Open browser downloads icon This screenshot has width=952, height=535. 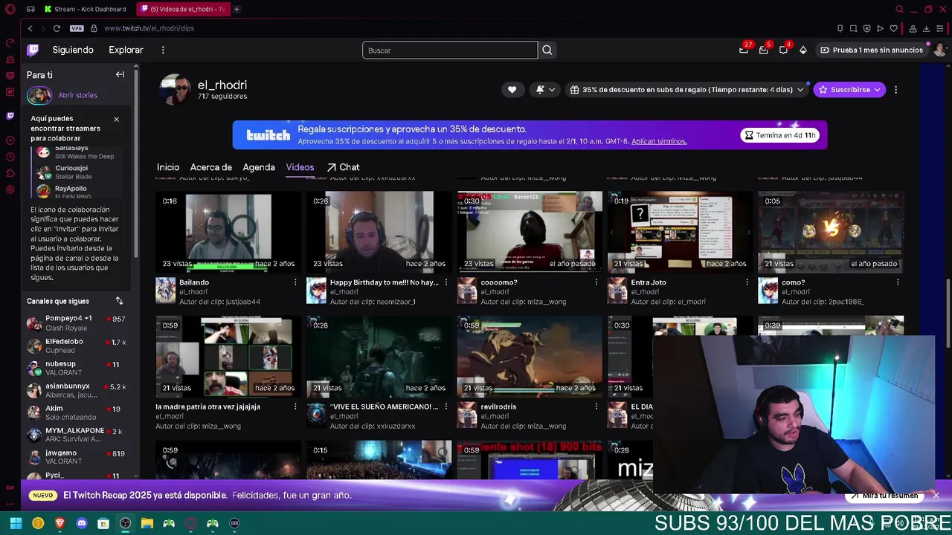(x=926, y=28)
